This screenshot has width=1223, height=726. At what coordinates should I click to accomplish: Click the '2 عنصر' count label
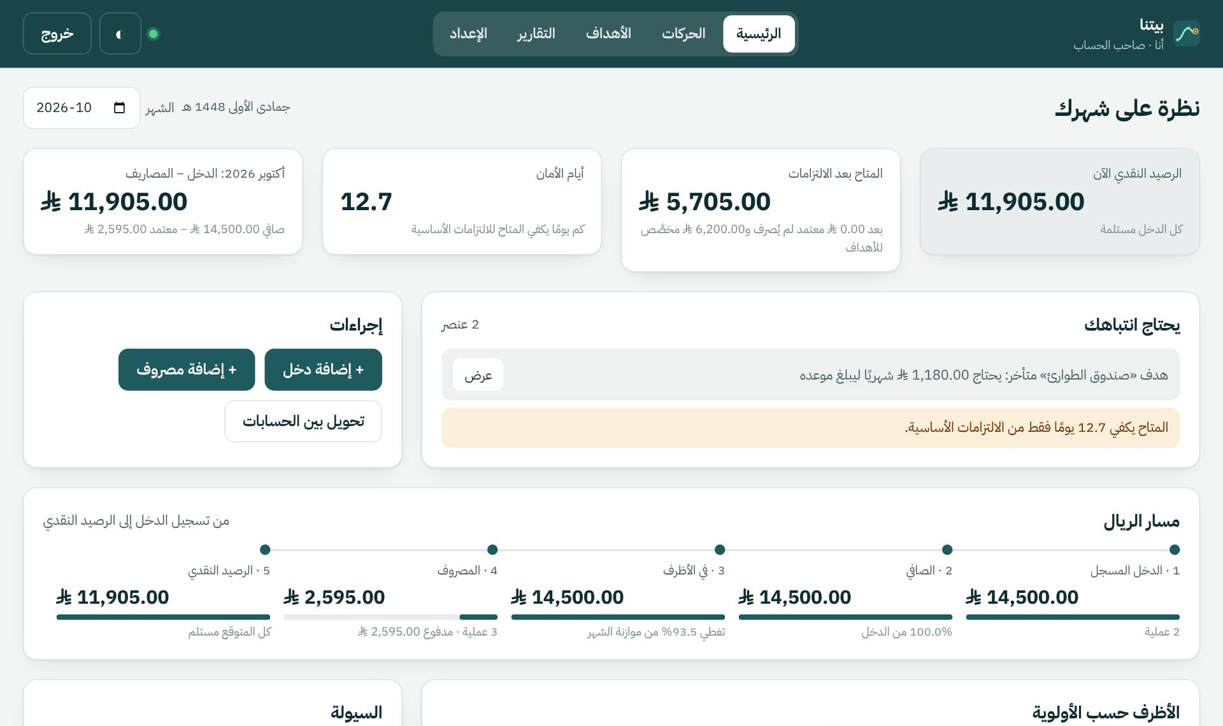tap(460, 325)
